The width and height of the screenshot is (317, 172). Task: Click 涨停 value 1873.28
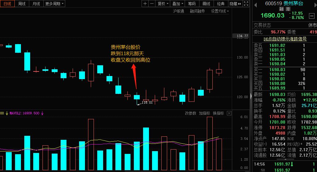tap(277, 128)
